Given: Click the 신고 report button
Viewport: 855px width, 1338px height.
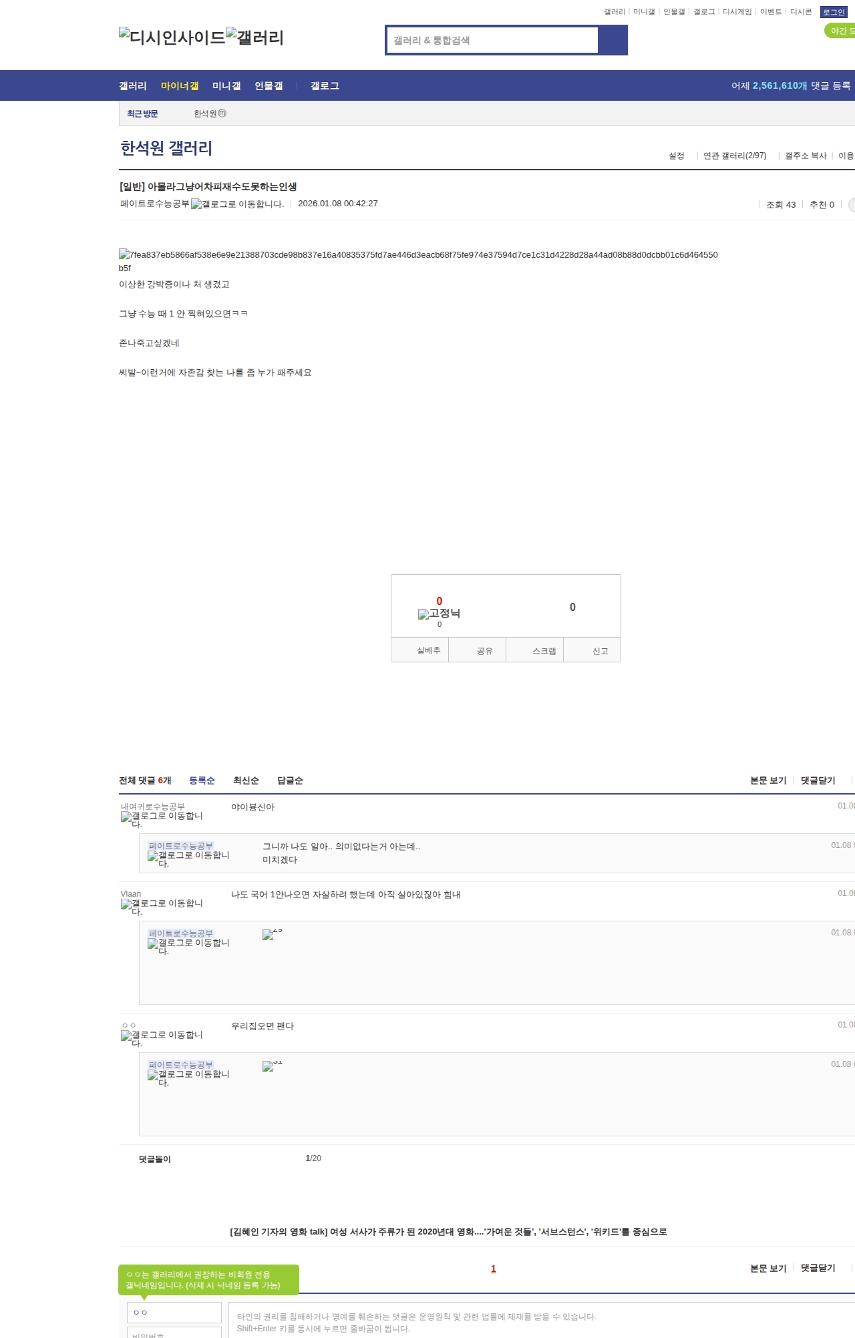Looking at the screenshot, I should point(592,650).
